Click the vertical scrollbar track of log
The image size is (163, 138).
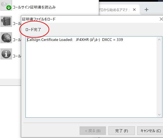click(x=159, y=77)
